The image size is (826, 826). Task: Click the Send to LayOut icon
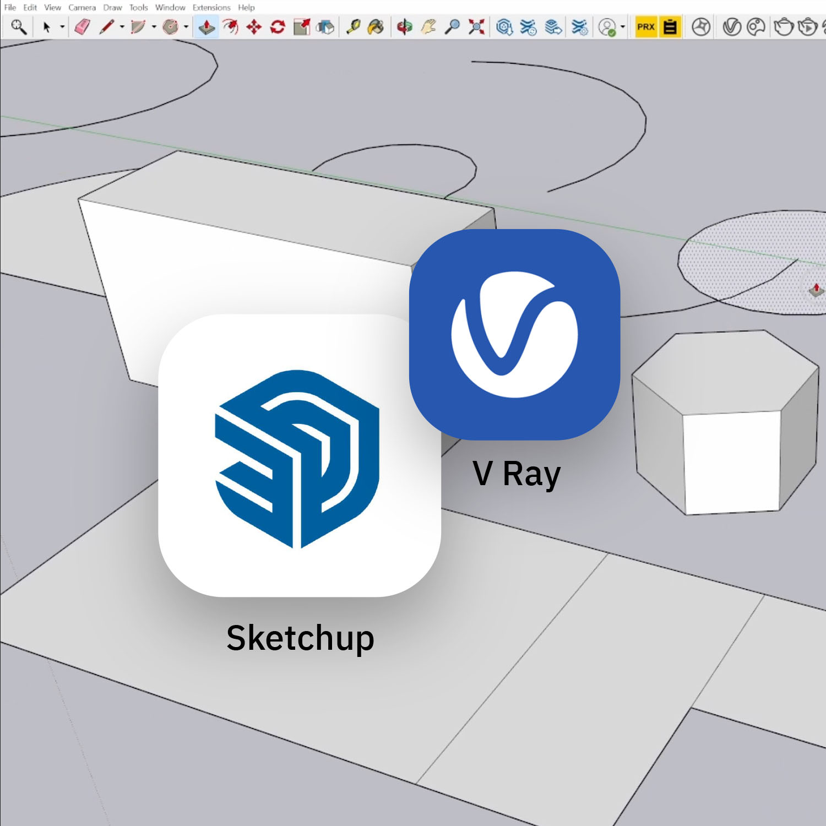pyautogui.click(x=553, y=26)
